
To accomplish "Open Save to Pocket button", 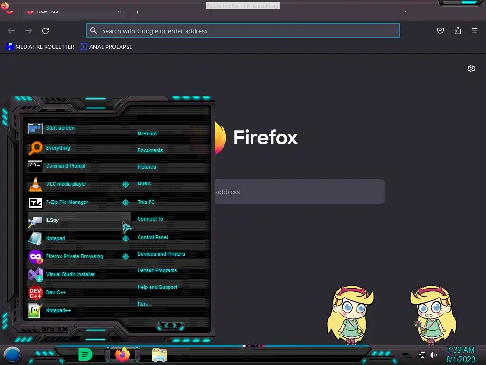I will point(440,30).
